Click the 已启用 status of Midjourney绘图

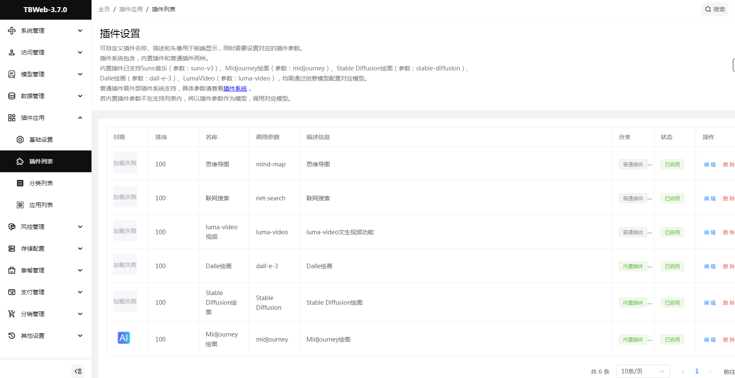tap(672, 339)
